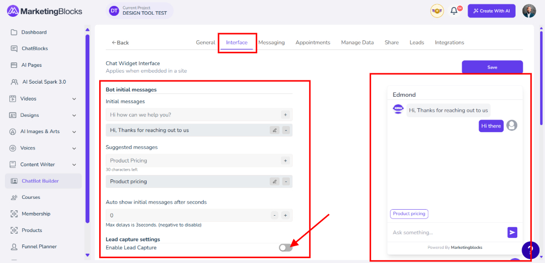This screenshot has height=263, width=545.
Task: Click the gold badge icon in header
Action: [x=437, y=11]
